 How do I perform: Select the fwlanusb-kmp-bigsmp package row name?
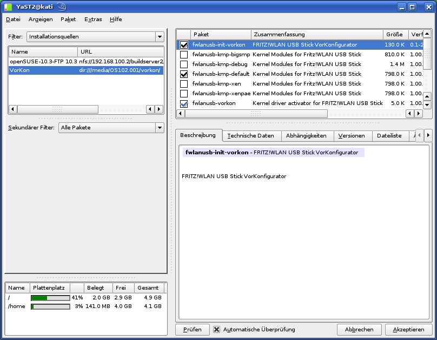pyautogui.click(x=221, y=55)
